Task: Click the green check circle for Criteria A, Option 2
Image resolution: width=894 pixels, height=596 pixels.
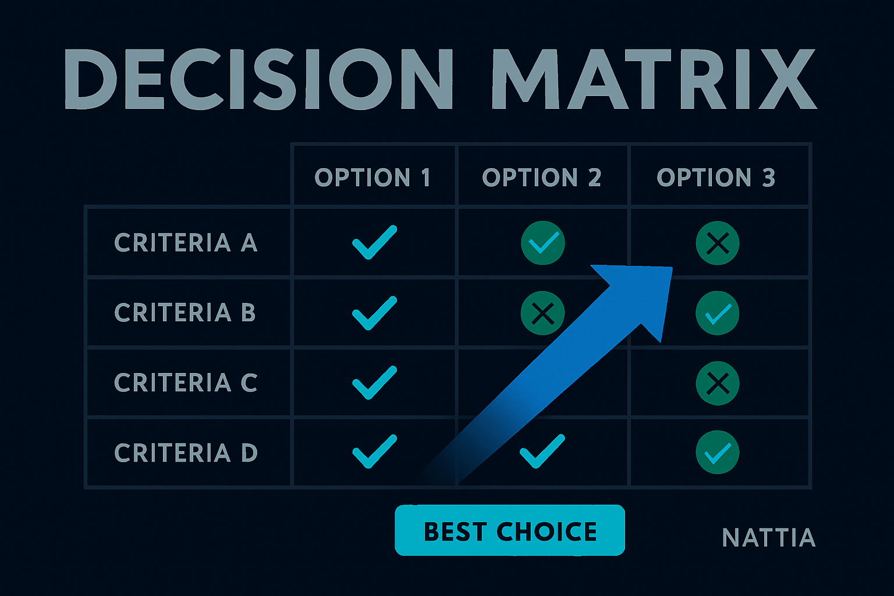Action: [542, 243]
